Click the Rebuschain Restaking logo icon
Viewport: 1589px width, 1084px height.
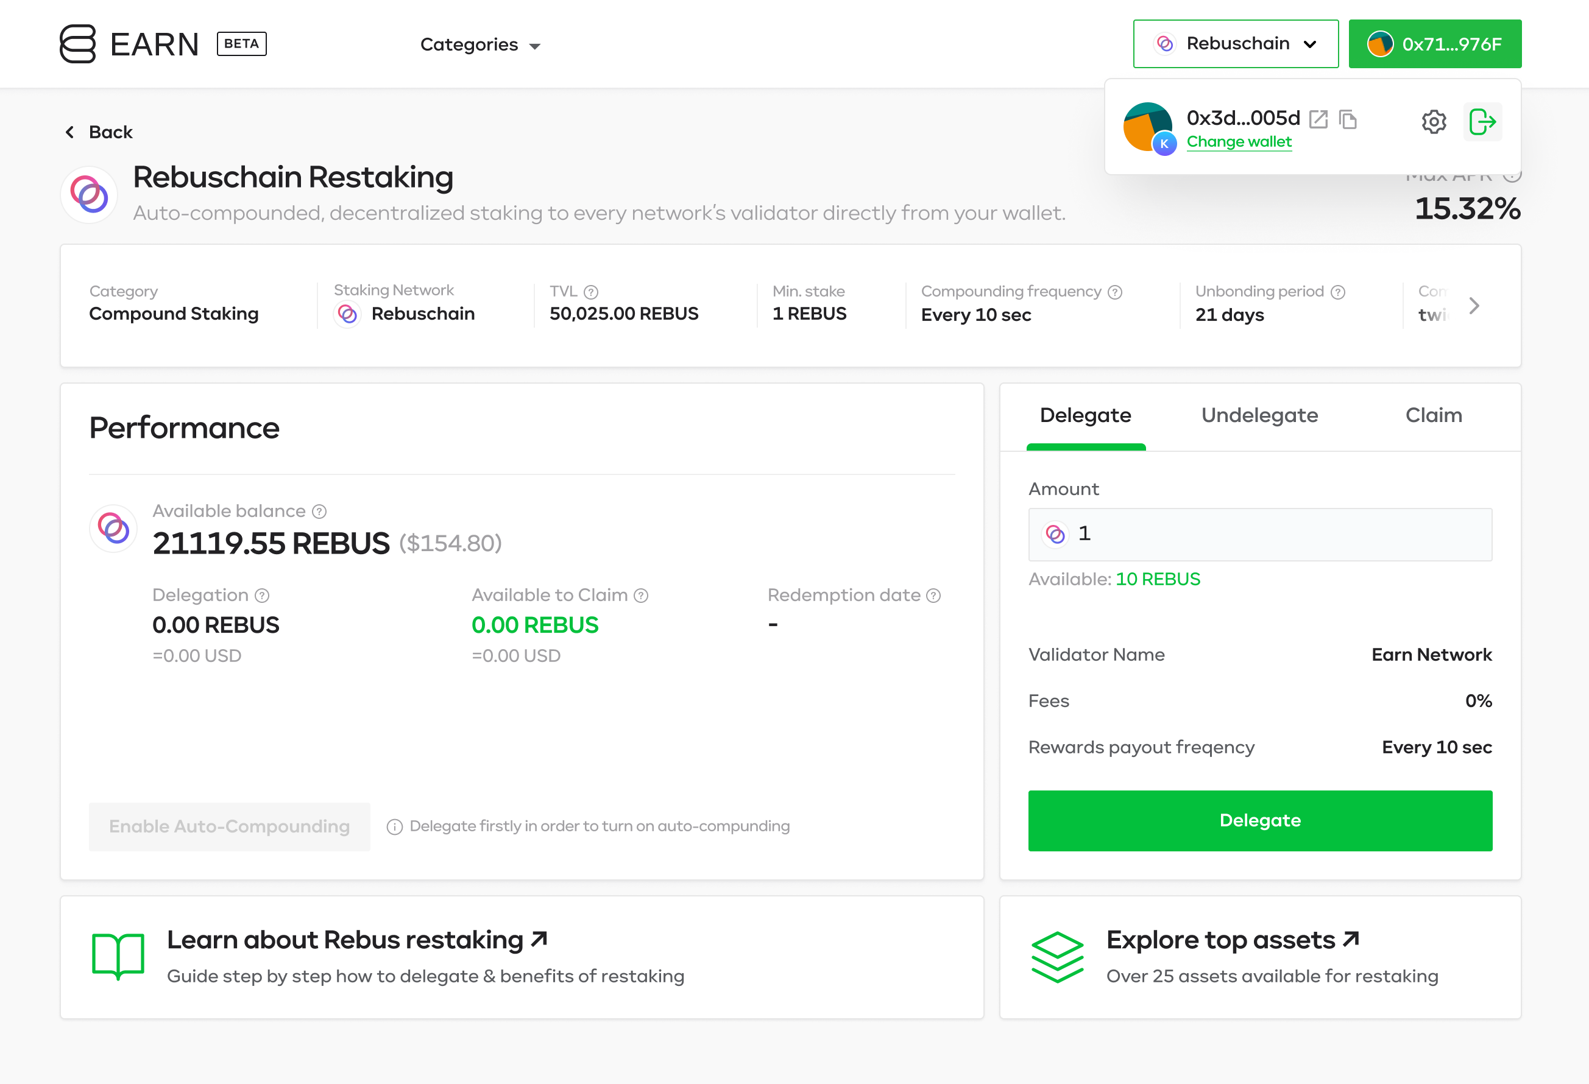pos(89,195)
